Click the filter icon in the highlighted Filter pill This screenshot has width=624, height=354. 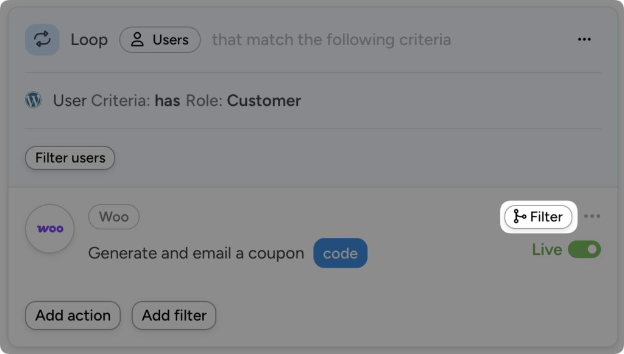[x=519, y=217]
